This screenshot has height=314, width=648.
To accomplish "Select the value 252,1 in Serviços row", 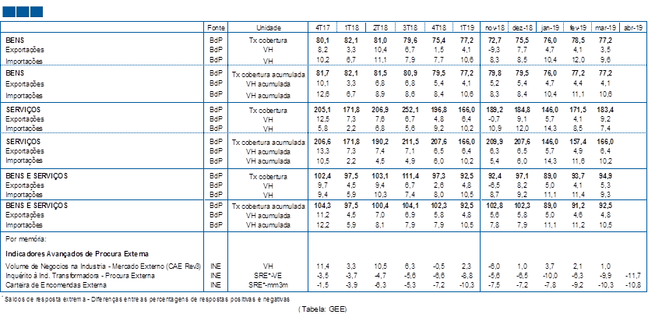I will 410,110.
